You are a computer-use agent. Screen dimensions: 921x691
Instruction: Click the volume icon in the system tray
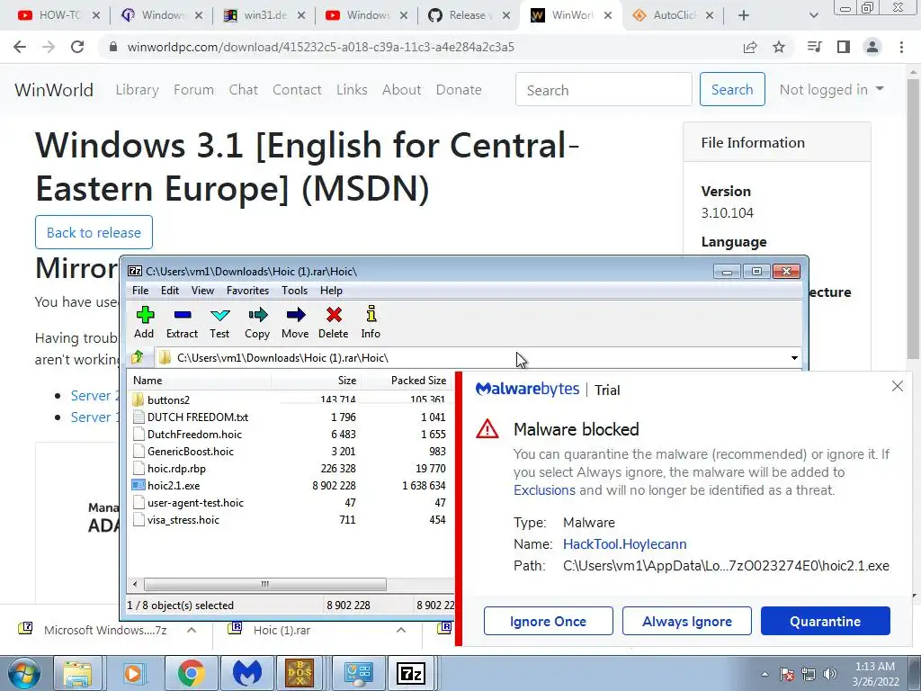point(830,674)
